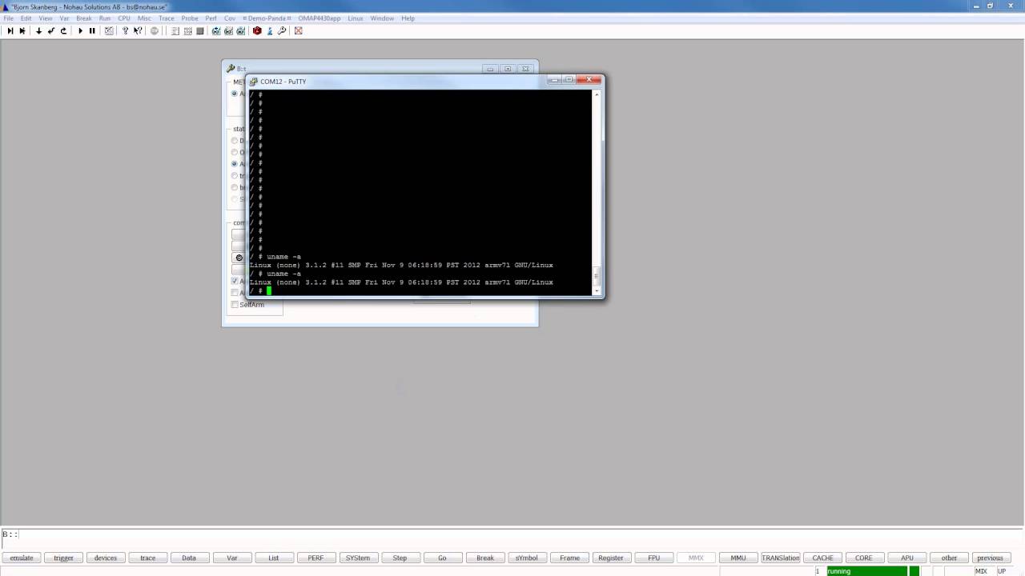
Task: Select the 'tr' radio in the state group
Action: [235, 175]
